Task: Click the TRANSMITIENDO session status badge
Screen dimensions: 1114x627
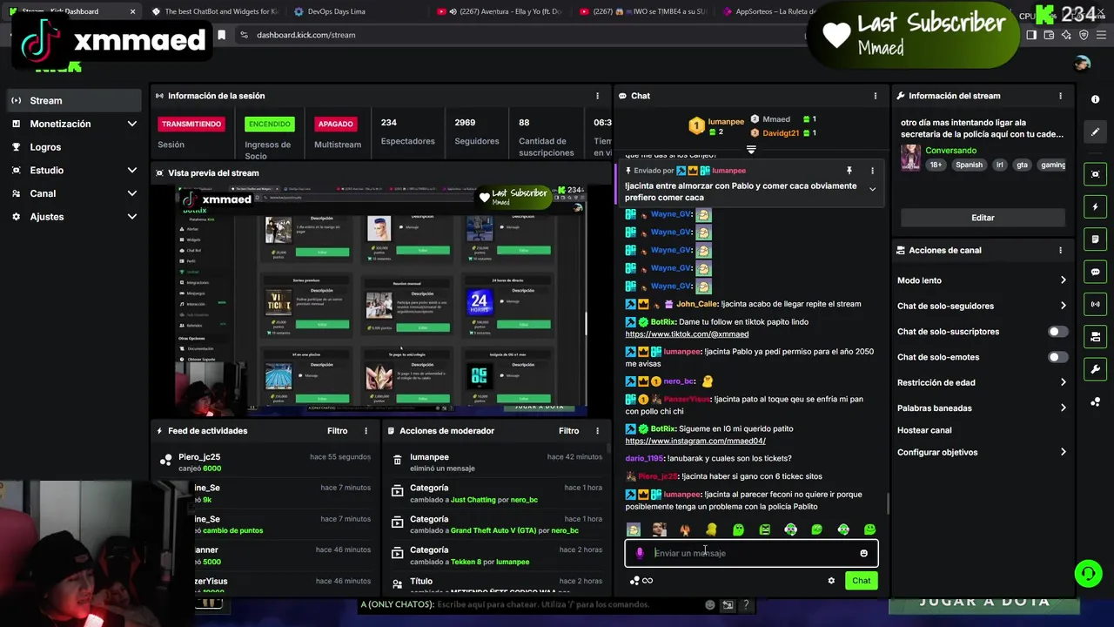Action: [x=191, y=124]
